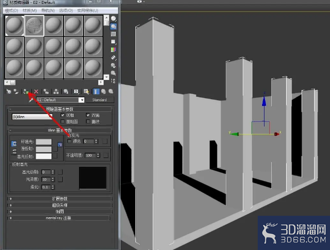Image resolution: width=330 pixels, height=250 pixels.
Task: Click Put Material to Scene icon
Action: click(x=16, y=92)
